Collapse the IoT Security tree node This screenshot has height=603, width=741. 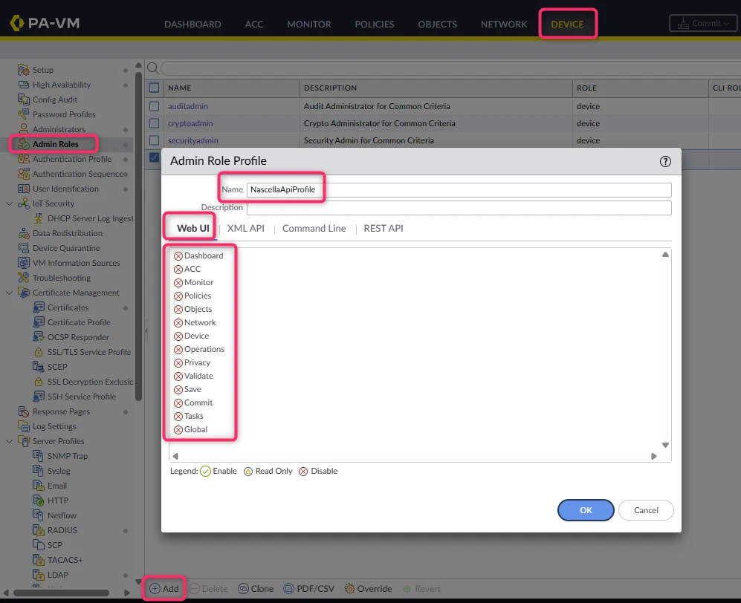tap(9, 203)
